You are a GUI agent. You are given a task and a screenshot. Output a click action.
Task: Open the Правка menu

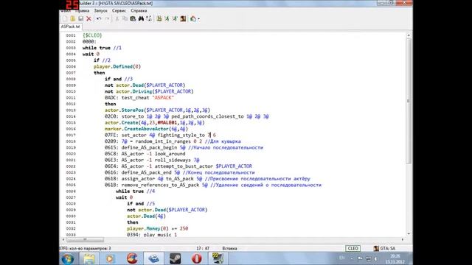pos(82,10)
